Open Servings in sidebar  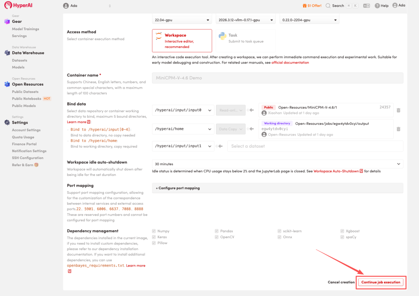[x=19, y=36]
